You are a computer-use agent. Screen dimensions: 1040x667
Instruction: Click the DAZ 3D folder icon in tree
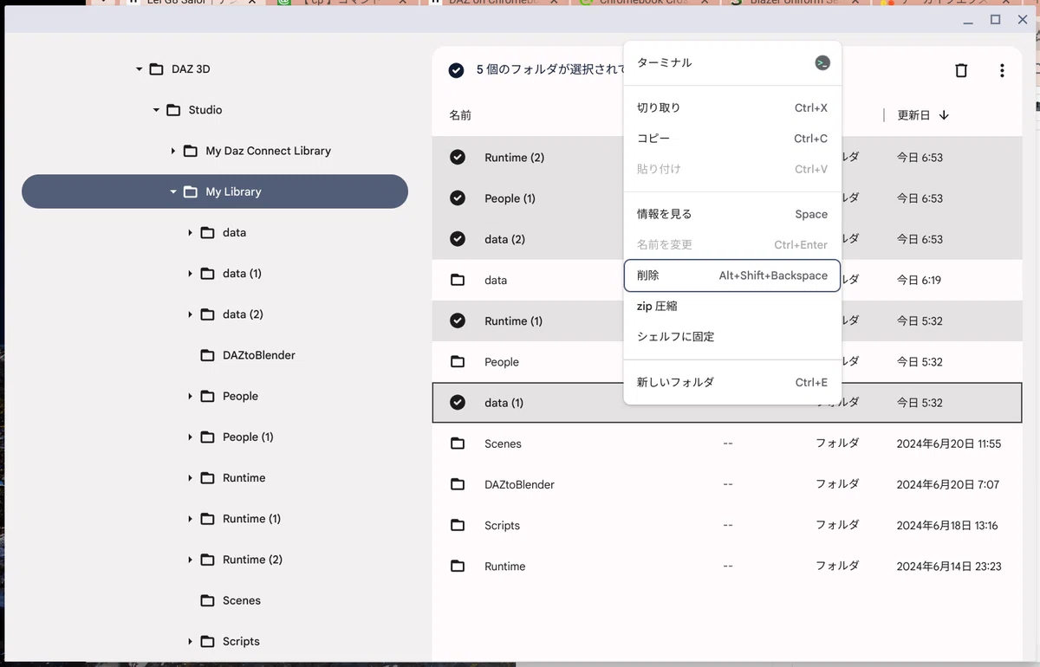coord(156,69)
